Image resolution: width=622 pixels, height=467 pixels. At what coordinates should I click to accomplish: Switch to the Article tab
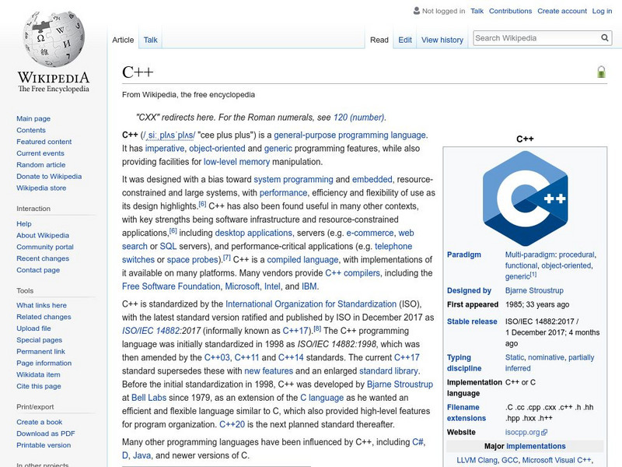click(123, 40)
